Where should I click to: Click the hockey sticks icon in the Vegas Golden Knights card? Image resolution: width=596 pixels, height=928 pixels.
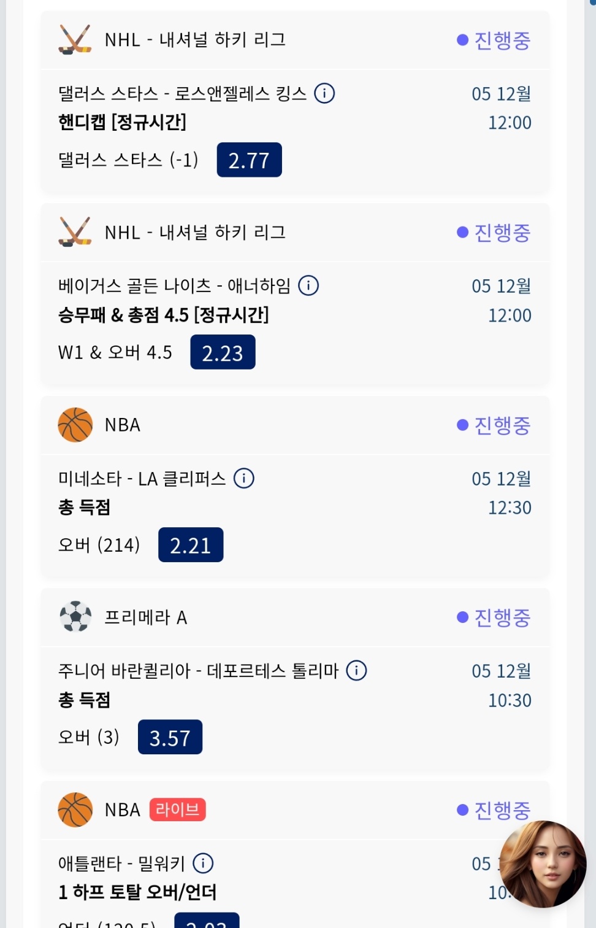[75, 232]
